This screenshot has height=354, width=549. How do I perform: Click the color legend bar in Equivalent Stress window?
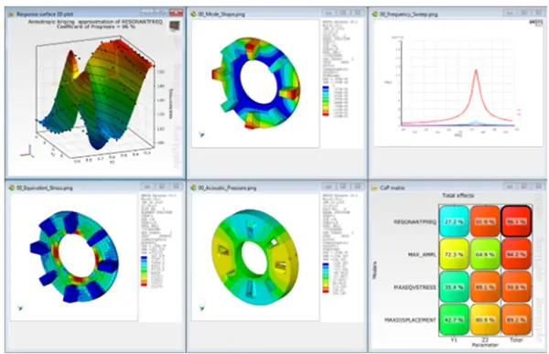click(144, 272)
